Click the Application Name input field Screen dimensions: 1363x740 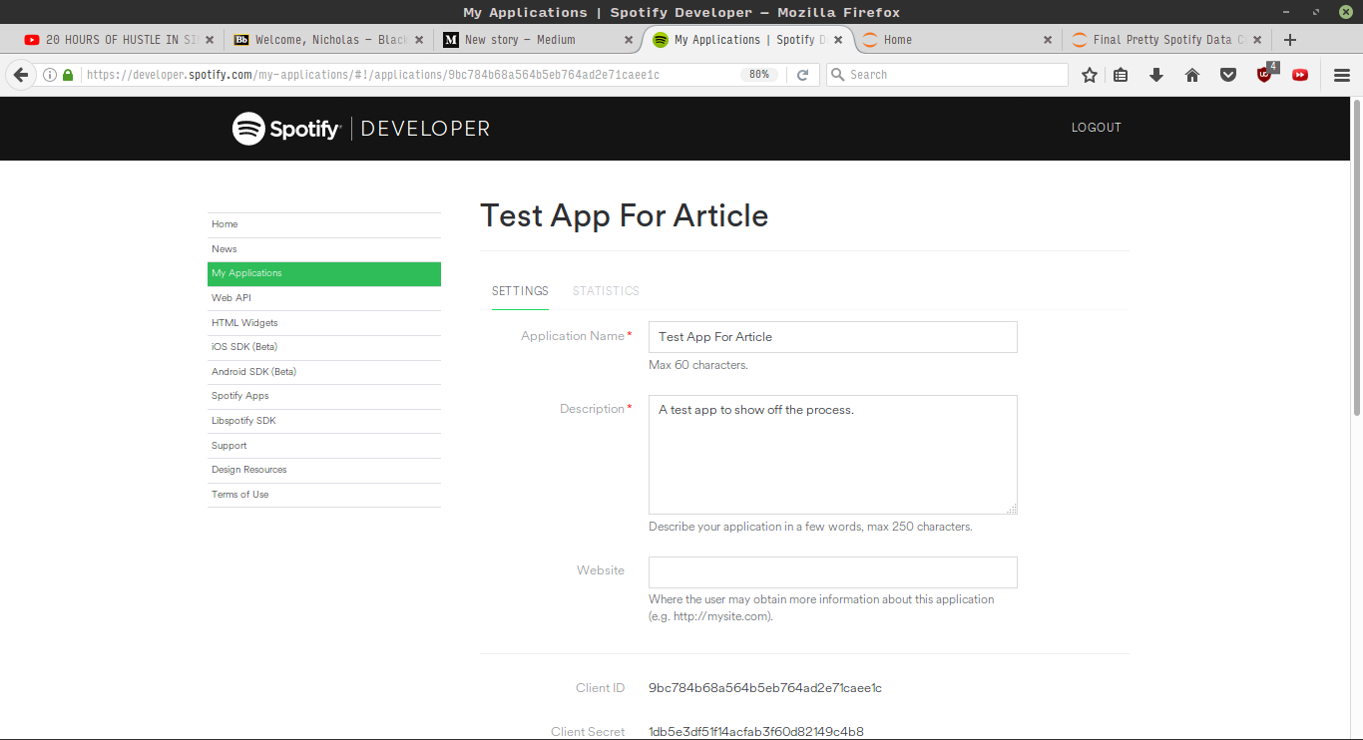pyautogui.click(x=833, y=337)
